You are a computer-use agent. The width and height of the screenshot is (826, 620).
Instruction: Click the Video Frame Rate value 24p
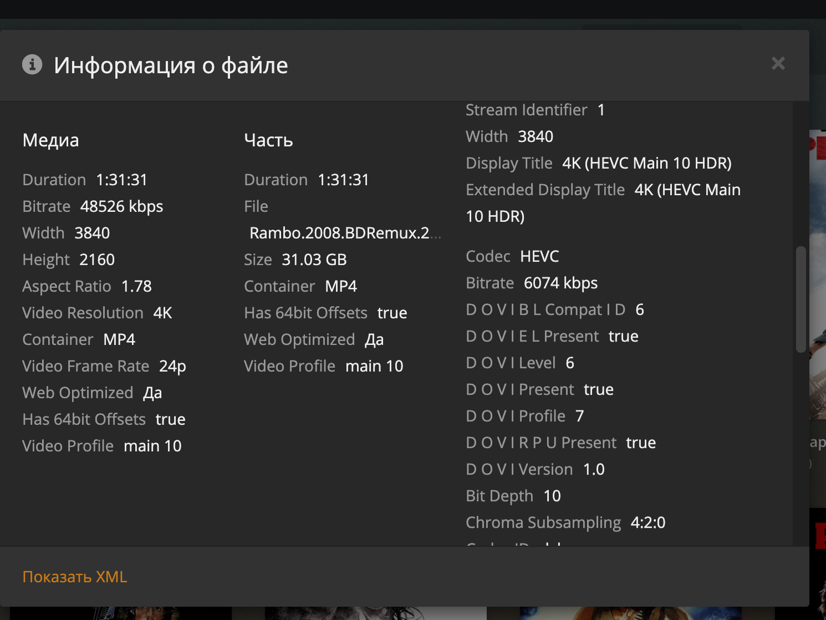[172, 366]
